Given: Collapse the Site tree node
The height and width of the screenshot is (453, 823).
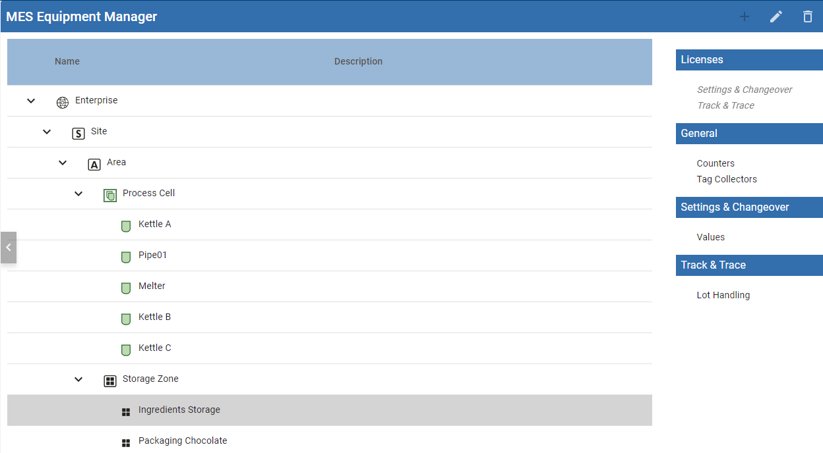Looking at the screenshot, I should tap(47, 132).
